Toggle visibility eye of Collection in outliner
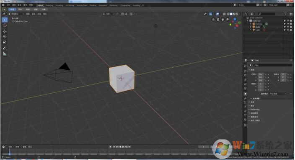 pos(288,21)
